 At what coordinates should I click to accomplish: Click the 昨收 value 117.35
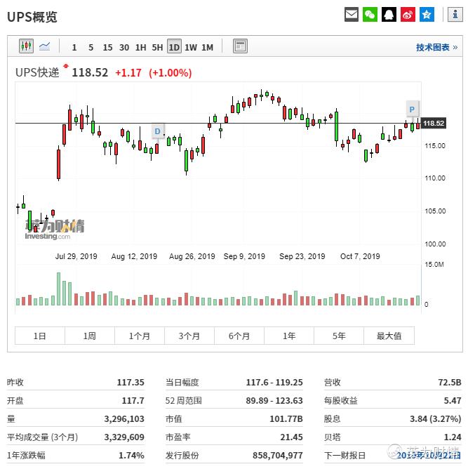click(131, 383)
